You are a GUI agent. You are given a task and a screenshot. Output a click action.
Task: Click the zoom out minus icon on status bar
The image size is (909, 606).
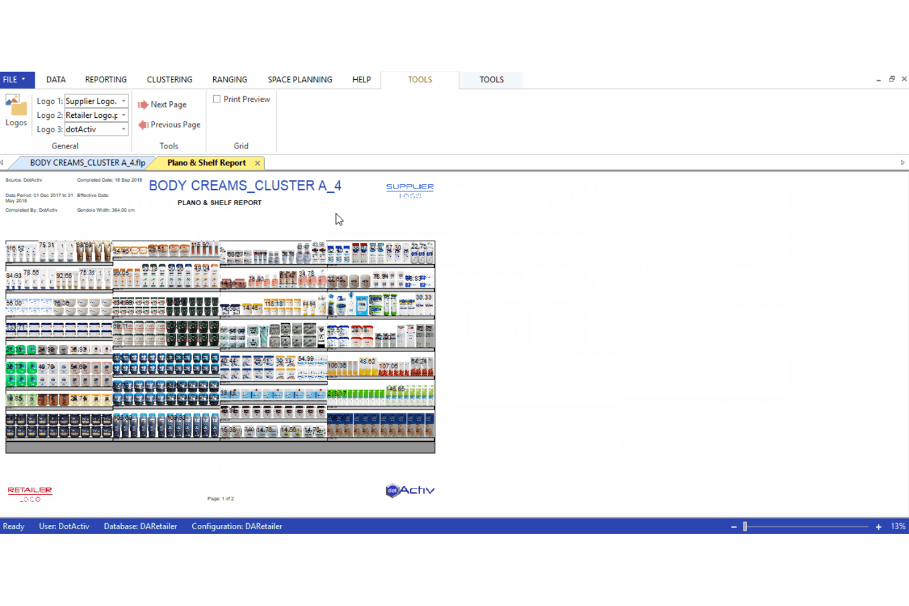pos(733,526)
